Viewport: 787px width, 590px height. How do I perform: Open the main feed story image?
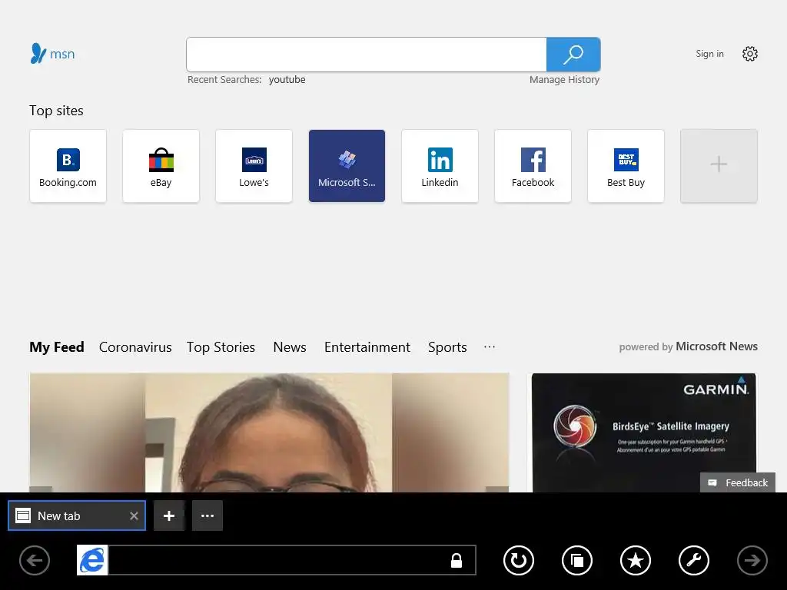(x=270, y=433)
